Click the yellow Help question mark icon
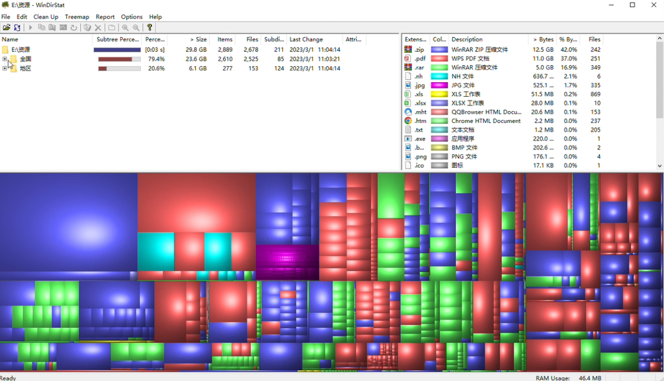The image size is (664, 381). point(149,28)
